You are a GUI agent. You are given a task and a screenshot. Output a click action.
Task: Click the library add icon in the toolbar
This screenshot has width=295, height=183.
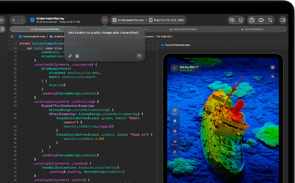[x=232, y=20]
